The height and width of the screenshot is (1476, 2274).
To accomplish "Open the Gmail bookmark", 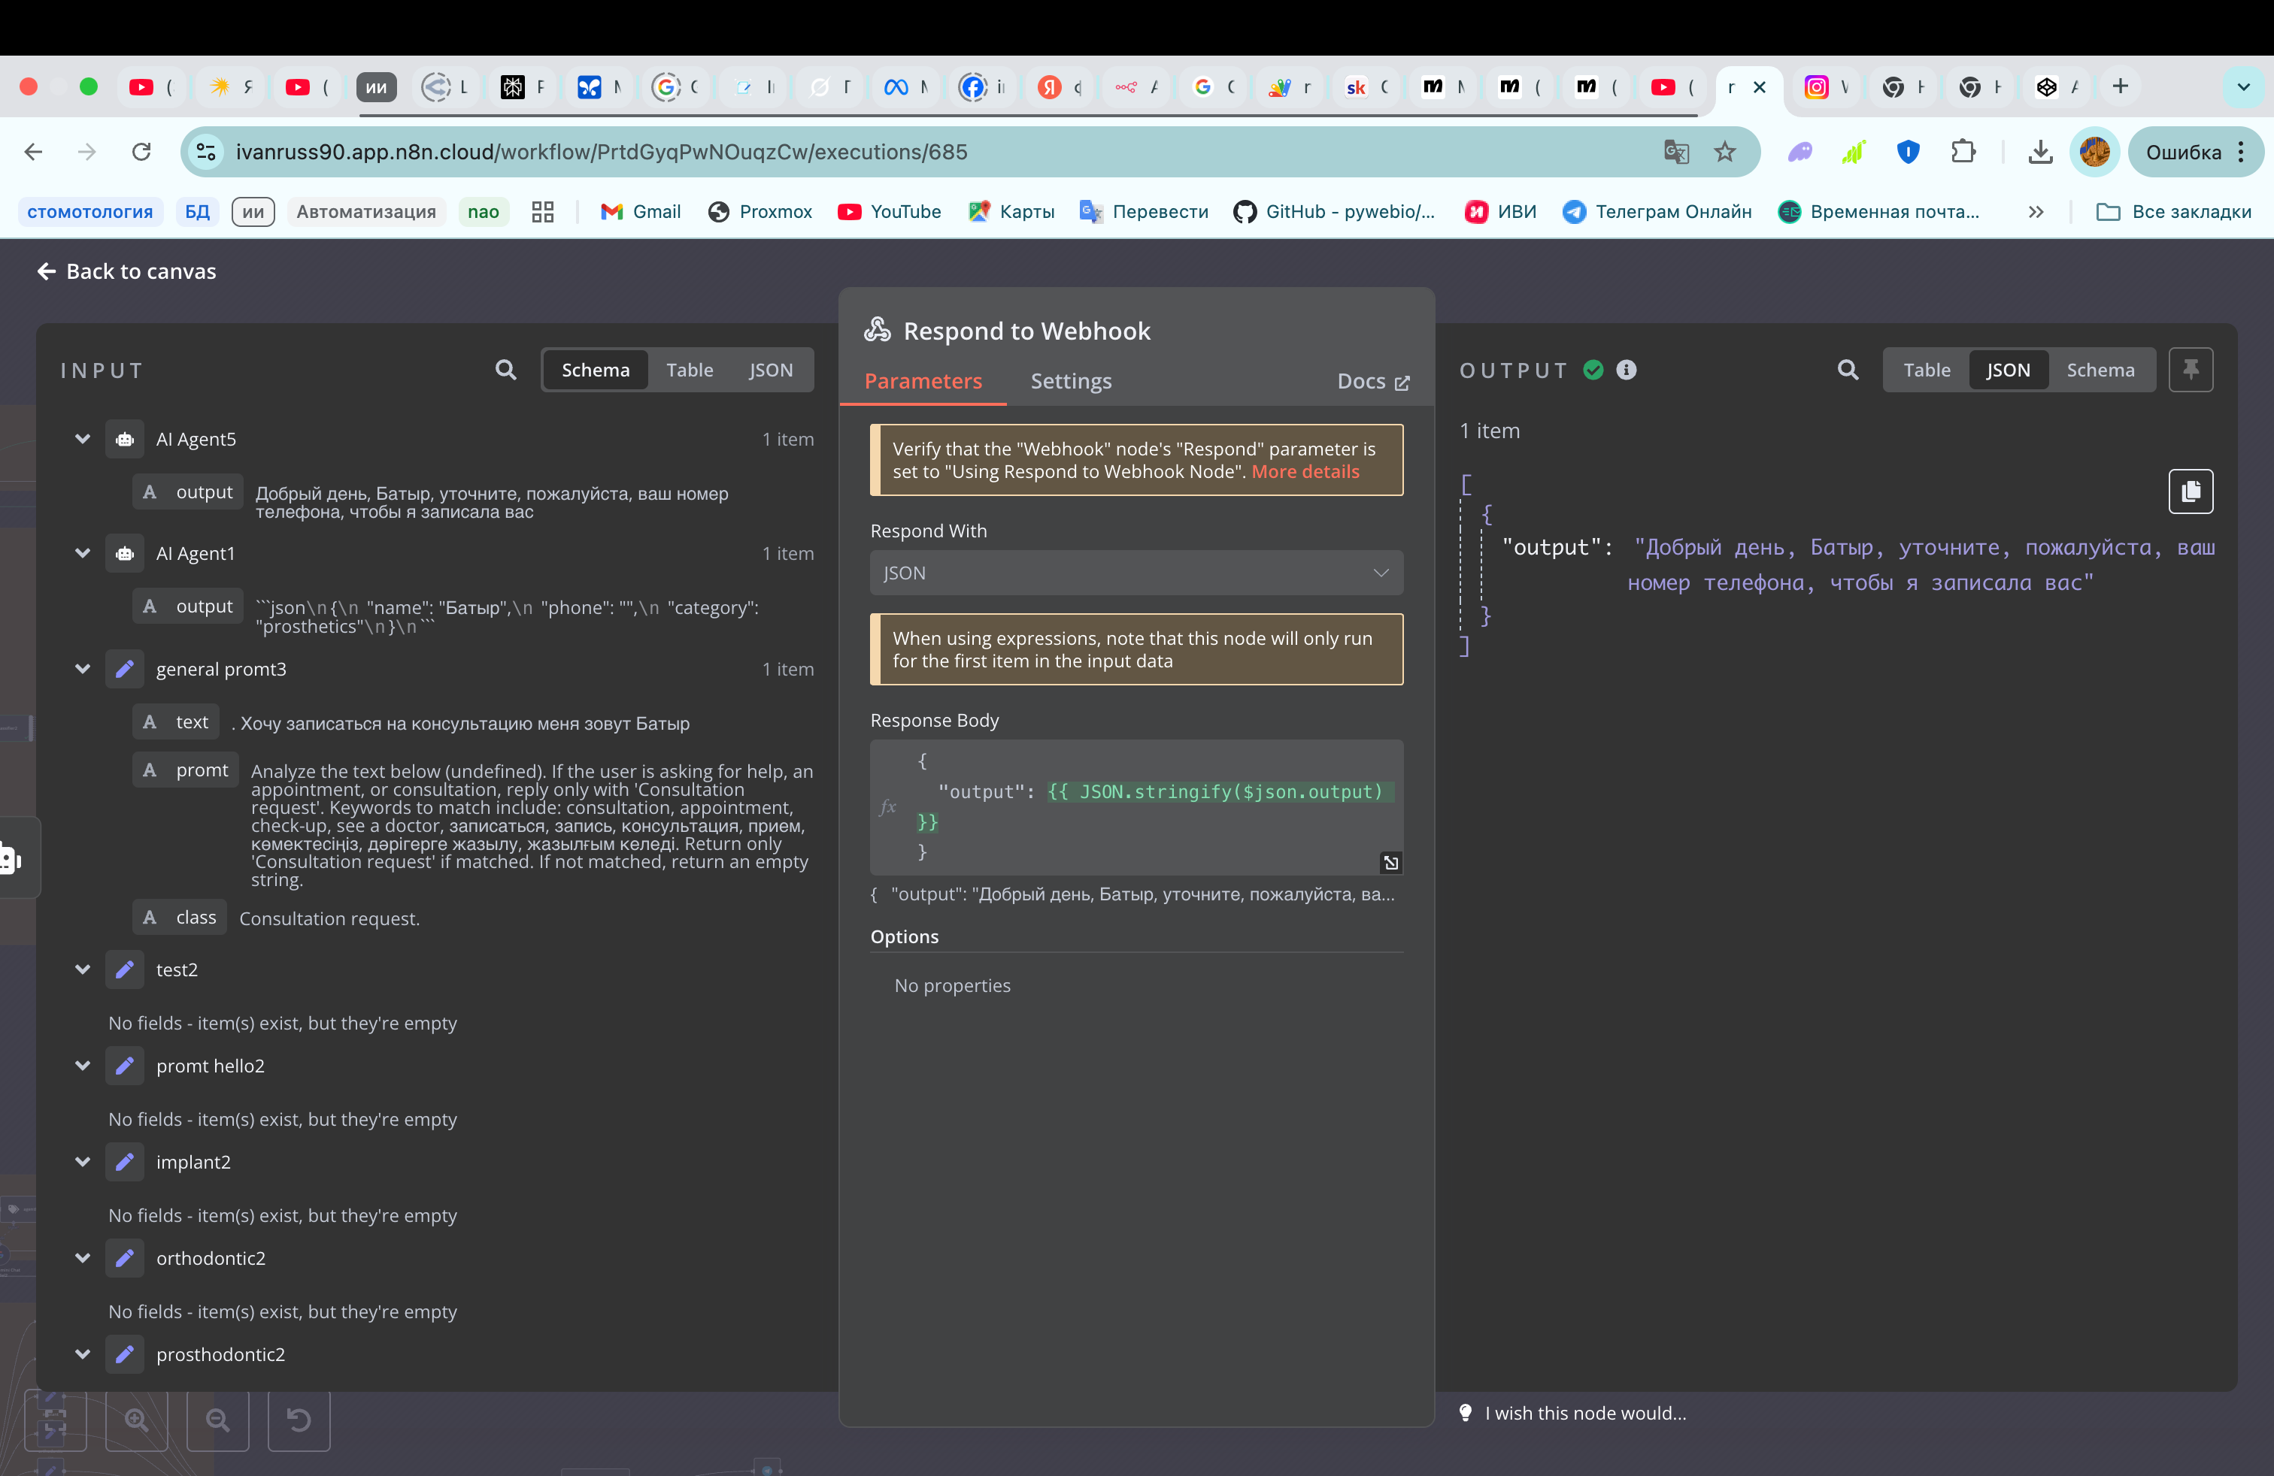I will click(x=640, y=212).
